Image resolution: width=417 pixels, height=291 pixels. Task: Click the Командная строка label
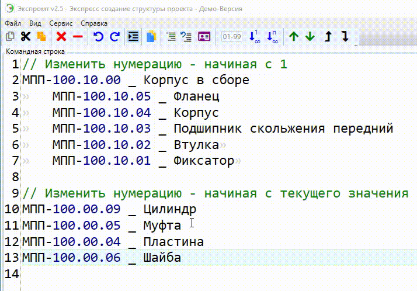35,51
